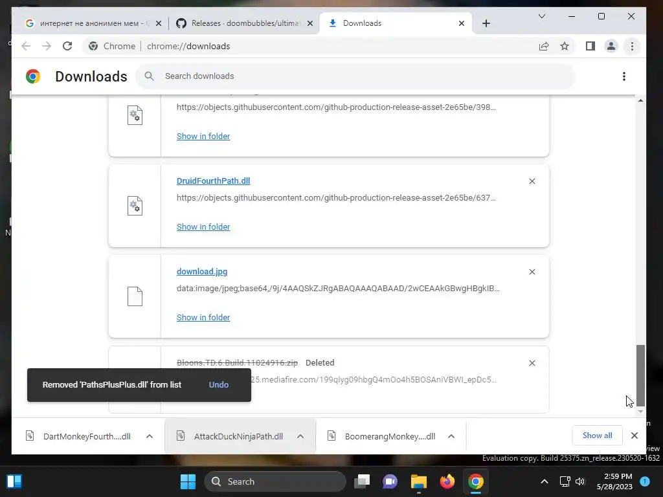The height and width of the screenshot is (497, 663).
Task: Expand options for BoomerangMonkey dll download
Action: [x=451, y=436]
